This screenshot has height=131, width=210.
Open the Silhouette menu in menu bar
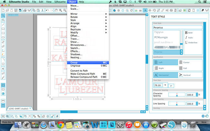point(60,2)
